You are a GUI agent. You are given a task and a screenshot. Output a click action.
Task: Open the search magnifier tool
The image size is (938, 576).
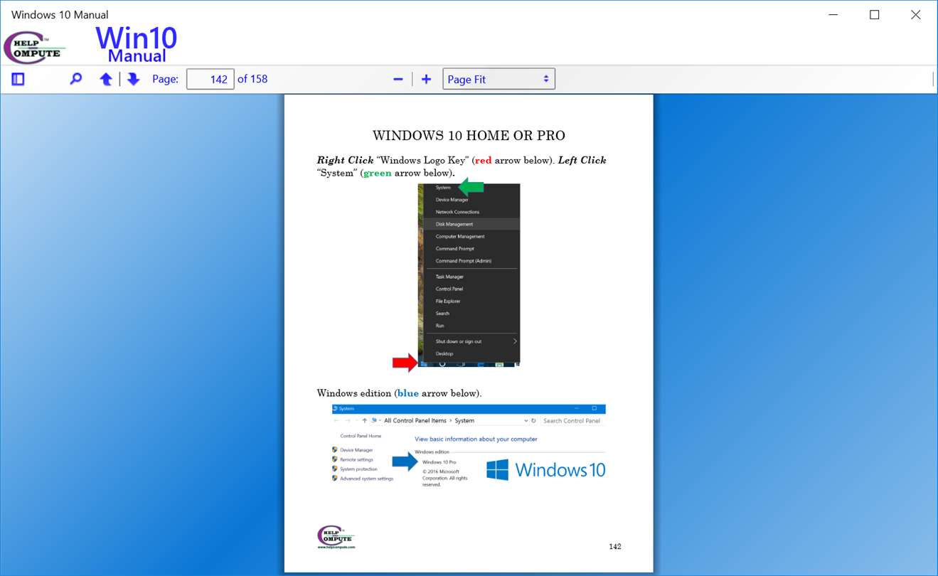(x=76, y=79)
